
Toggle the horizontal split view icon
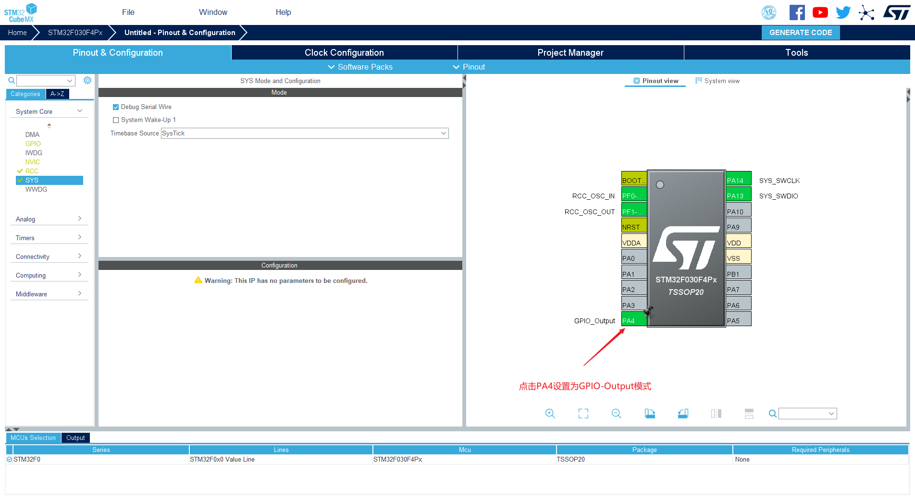[749, 414]
